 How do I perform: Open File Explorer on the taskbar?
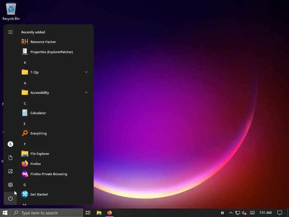point(99,213)
